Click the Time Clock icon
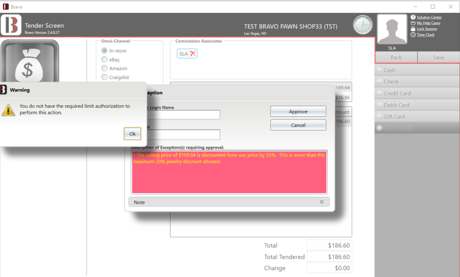460x277 pixels. pyautogui.click(x=413, y=35)
